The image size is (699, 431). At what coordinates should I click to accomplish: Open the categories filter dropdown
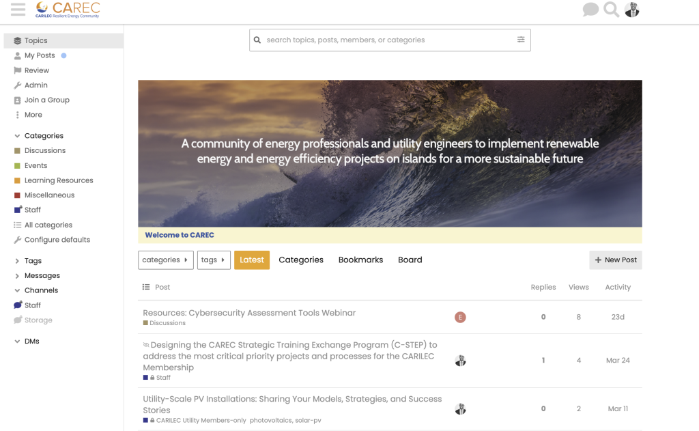(x=166, y=260)
